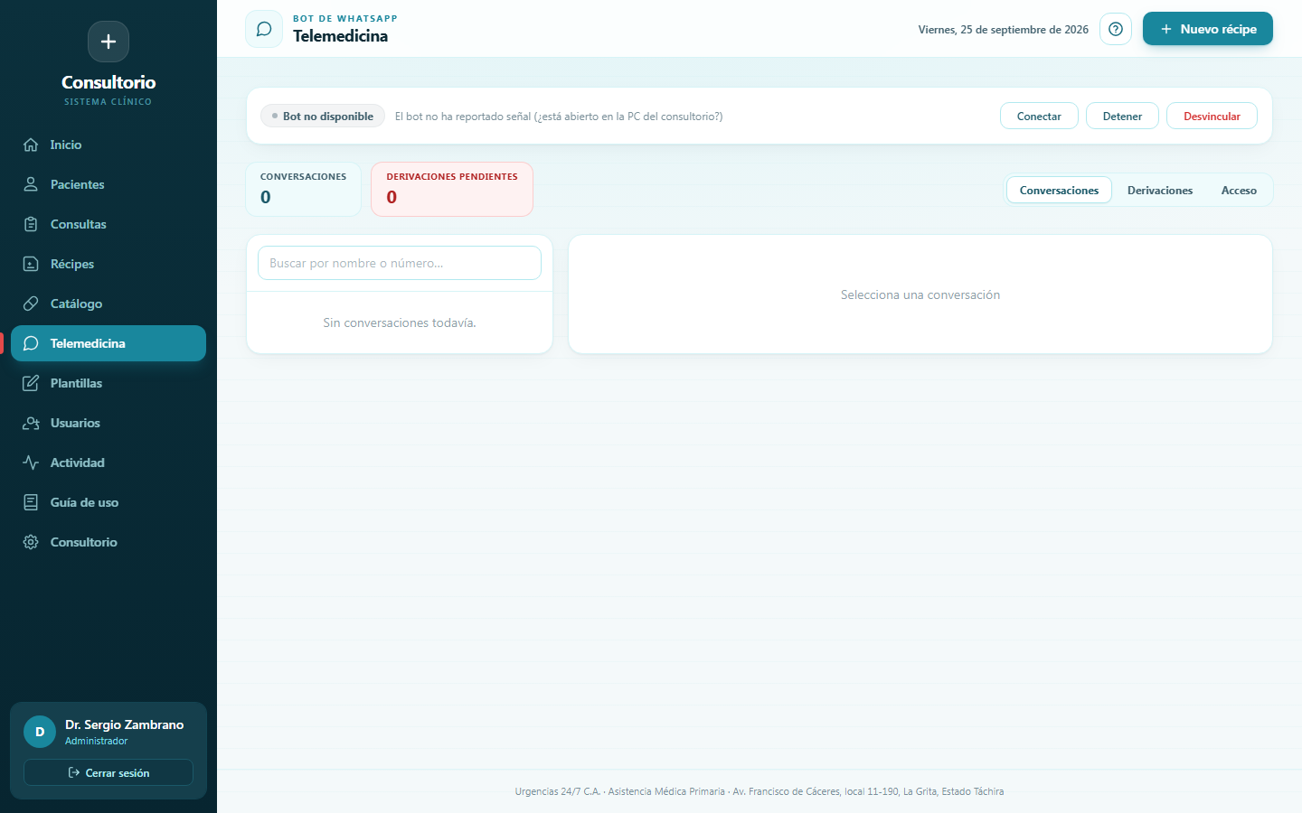Click the text Selecciona una conversación
The height and width of the screenshot is (813, 1302).
click(920, 294)
